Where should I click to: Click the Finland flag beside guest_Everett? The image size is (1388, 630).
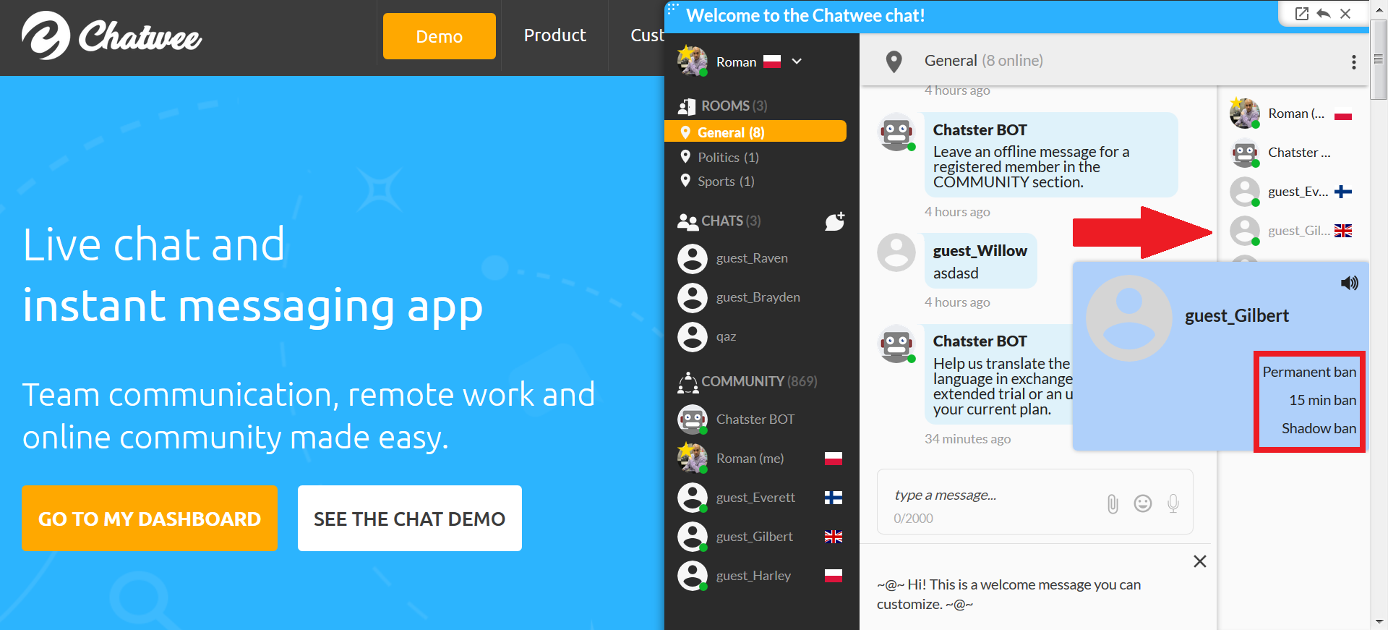833,498
